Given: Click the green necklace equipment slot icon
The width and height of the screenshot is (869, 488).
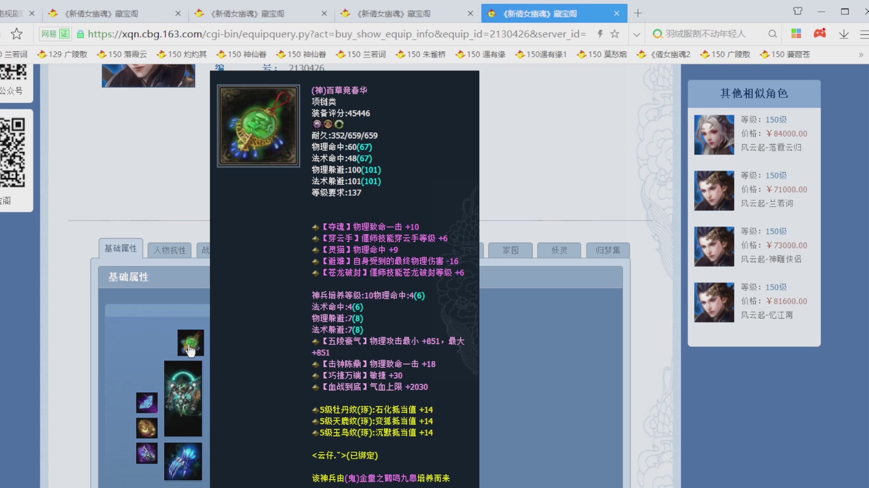Looking at the screenshot, I should coord(191,343).
